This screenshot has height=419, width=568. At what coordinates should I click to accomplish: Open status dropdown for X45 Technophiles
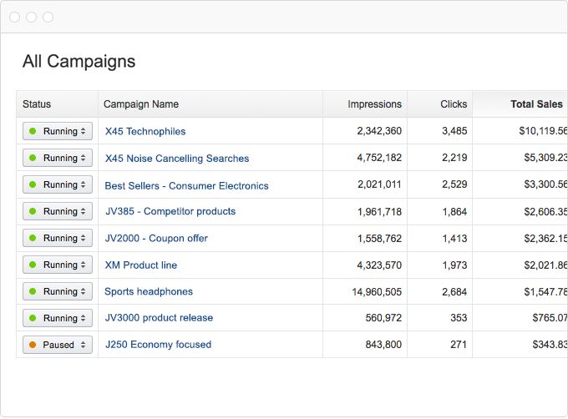57,131
